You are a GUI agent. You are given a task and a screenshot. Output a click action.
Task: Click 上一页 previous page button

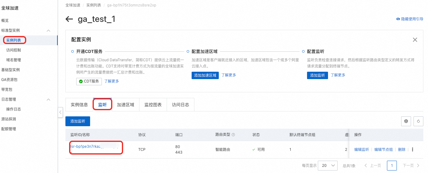[373, 166]
